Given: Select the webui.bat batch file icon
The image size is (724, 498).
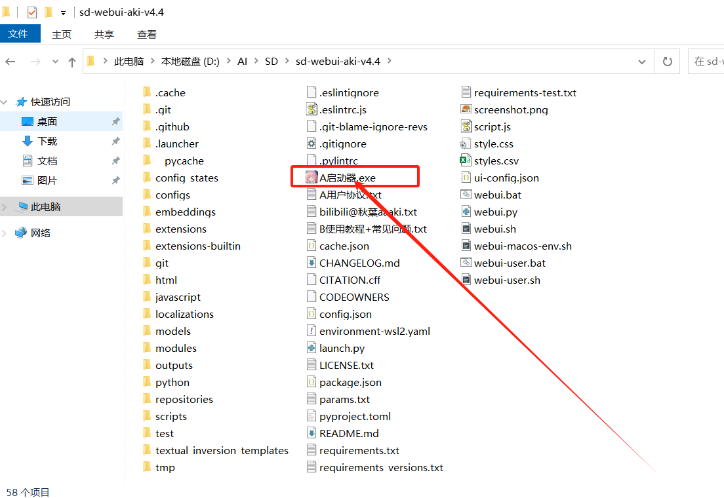Looking at the screenshot, I should (x=466, y=195).
